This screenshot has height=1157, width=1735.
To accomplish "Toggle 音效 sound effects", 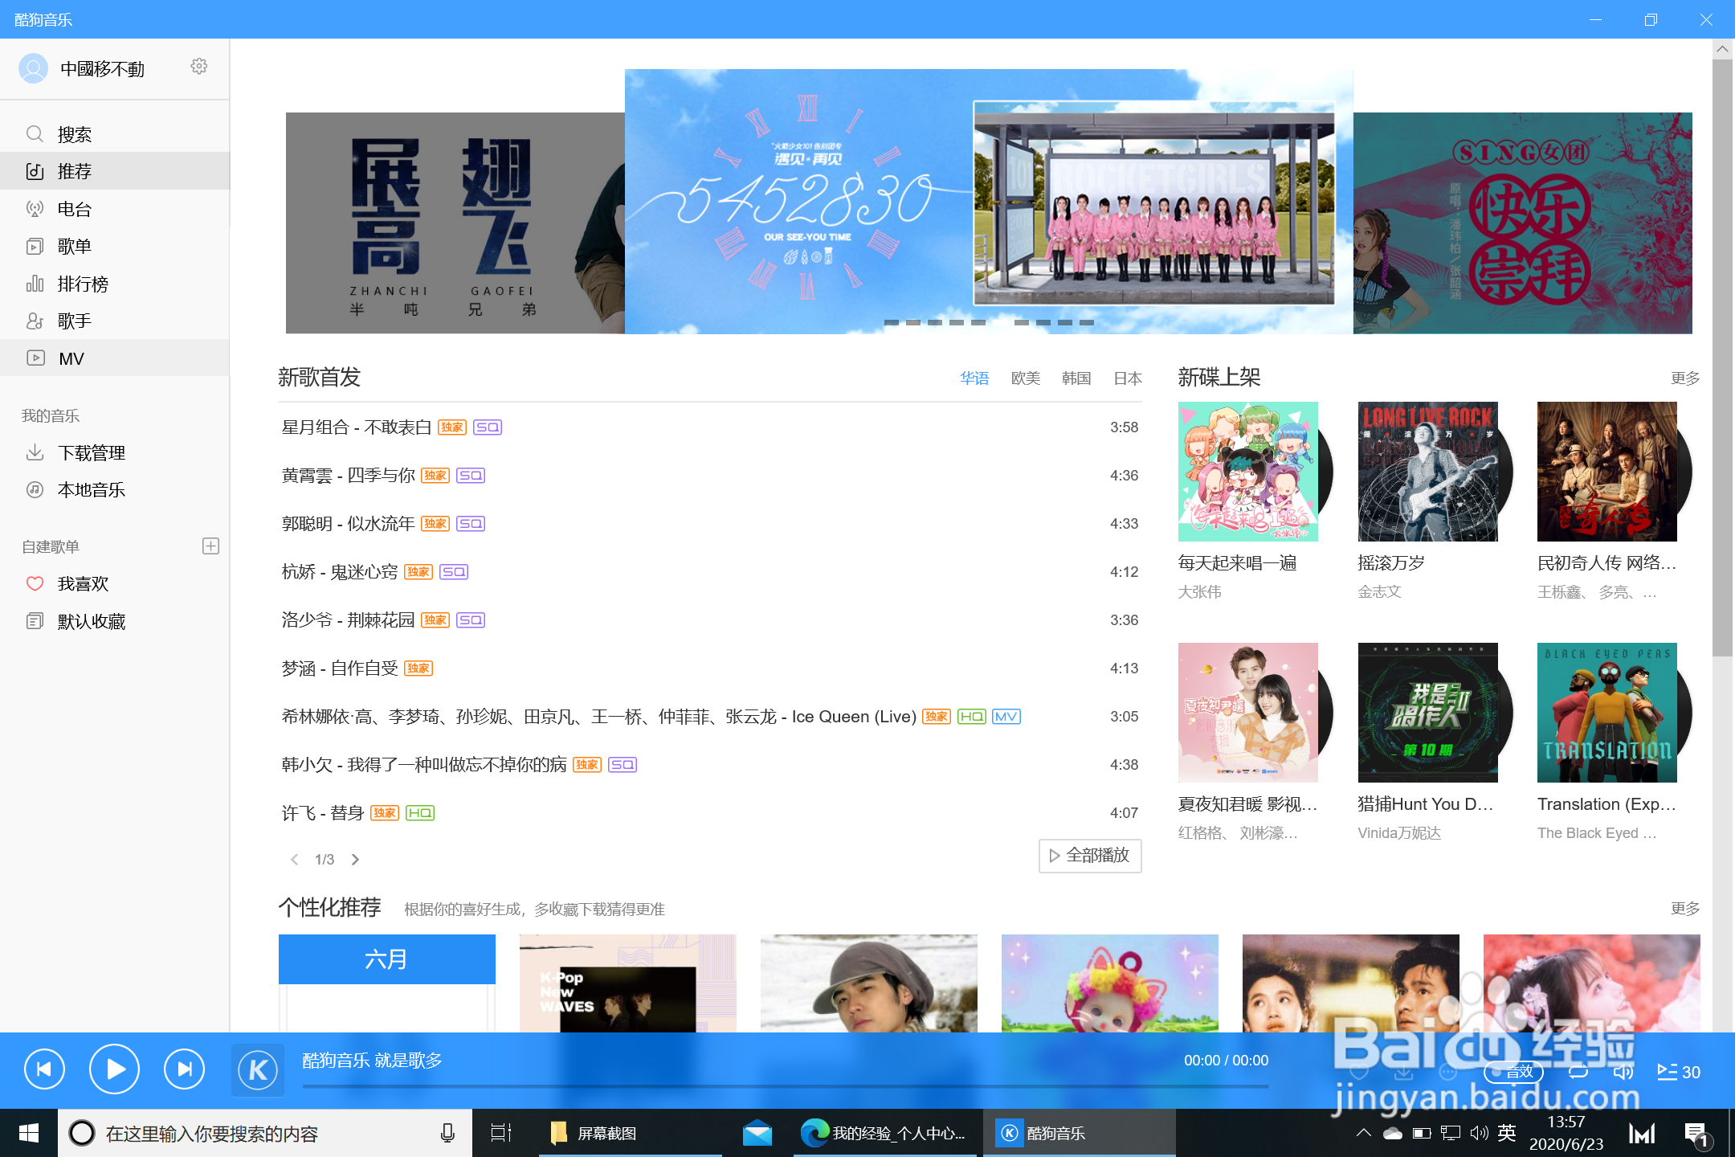I will click(x=1514, y=1072).
